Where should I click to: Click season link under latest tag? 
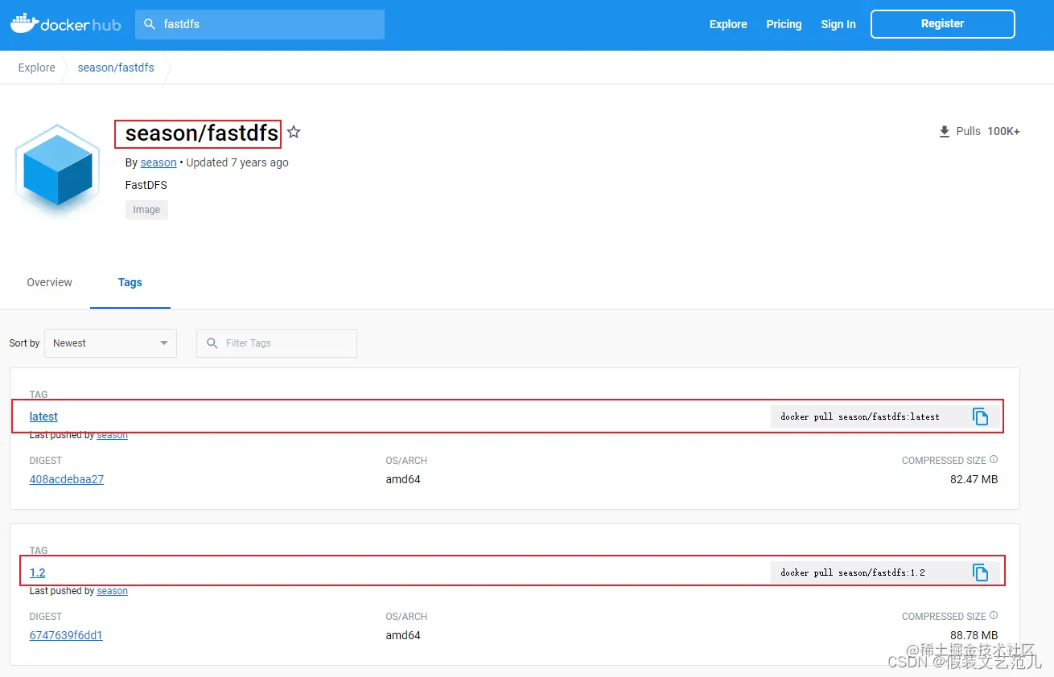[113, 435]
